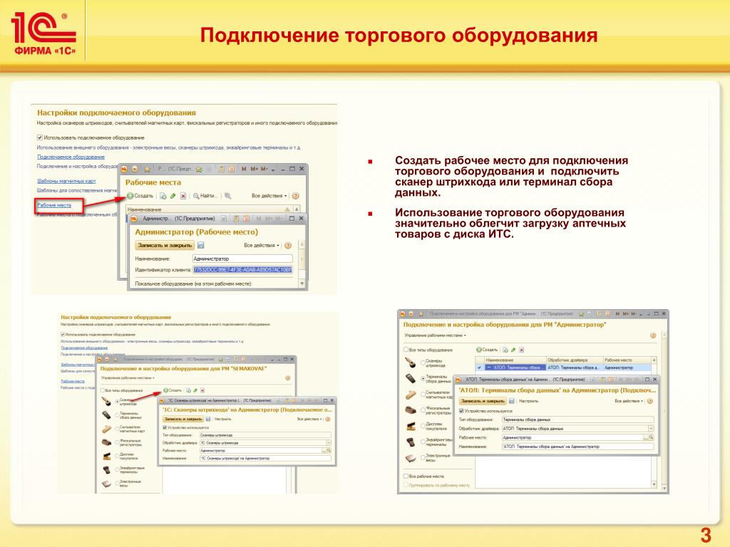Click help icon in Рабочие места toolbar

pos(296,196)
